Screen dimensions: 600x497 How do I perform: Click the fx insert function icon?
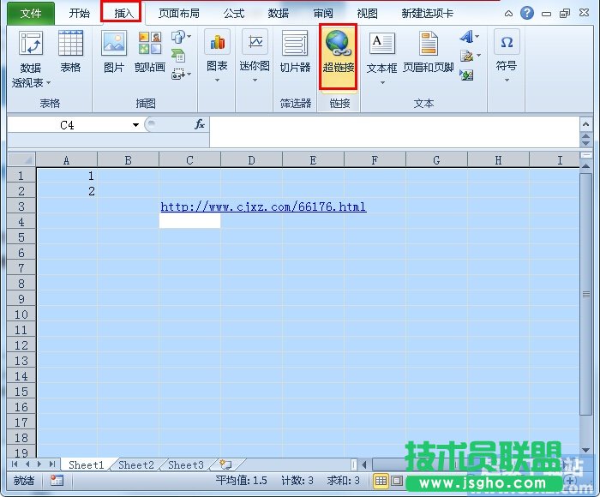(200, 124)
